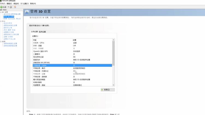Viewport: 205px width, 115px height.
Task: Click the settings list scroll-down arrow
Action: click(x=113, y=85)
